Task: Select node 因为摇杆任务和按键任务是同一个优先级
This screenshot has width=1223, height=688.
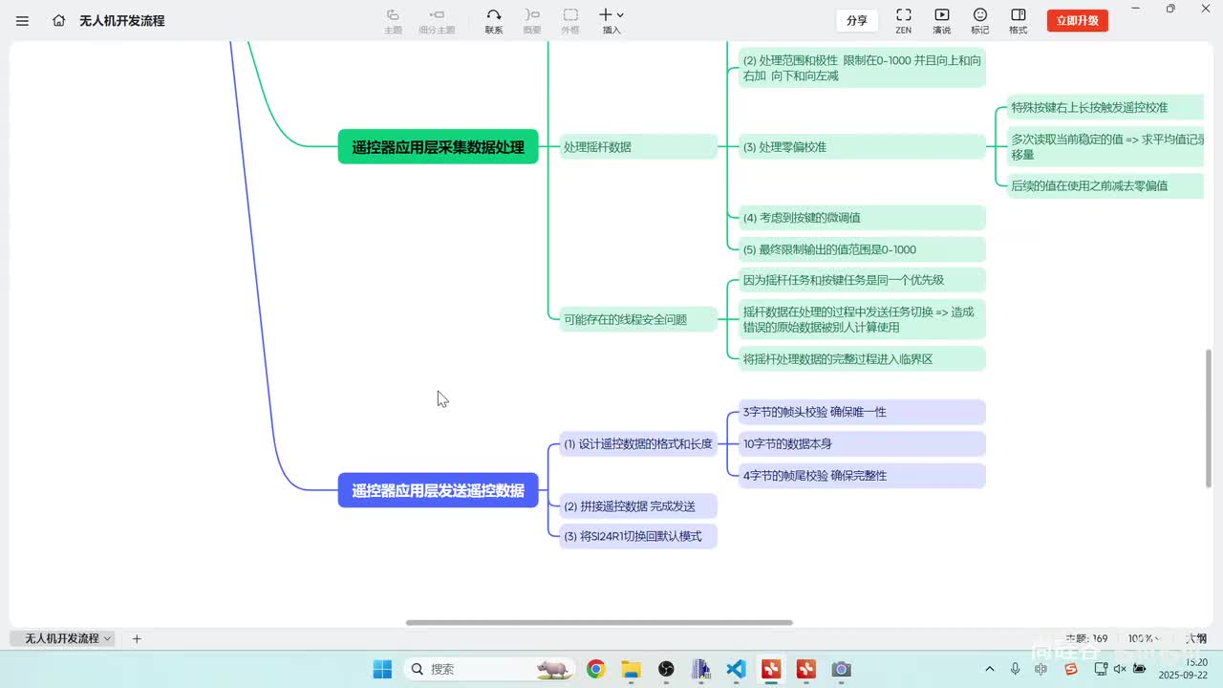Action: coord(863,280)
